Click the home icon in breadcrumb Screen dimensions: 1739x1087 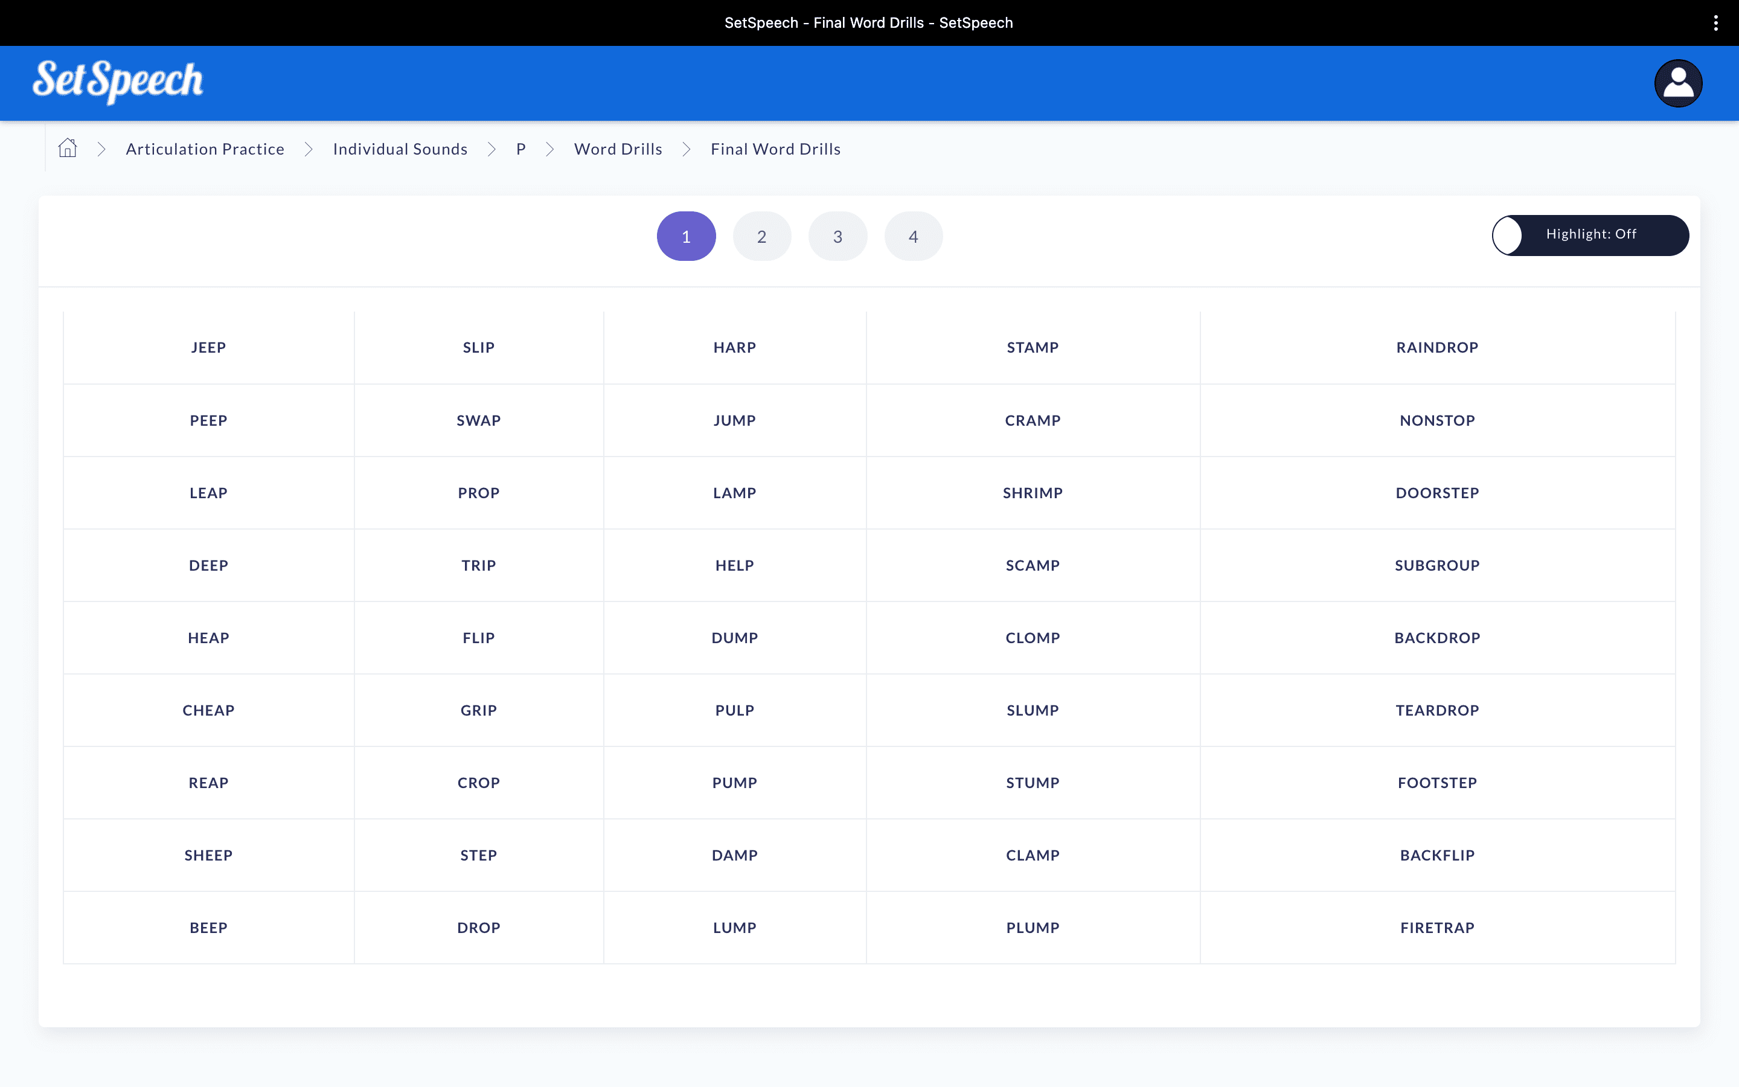point(68,148)
